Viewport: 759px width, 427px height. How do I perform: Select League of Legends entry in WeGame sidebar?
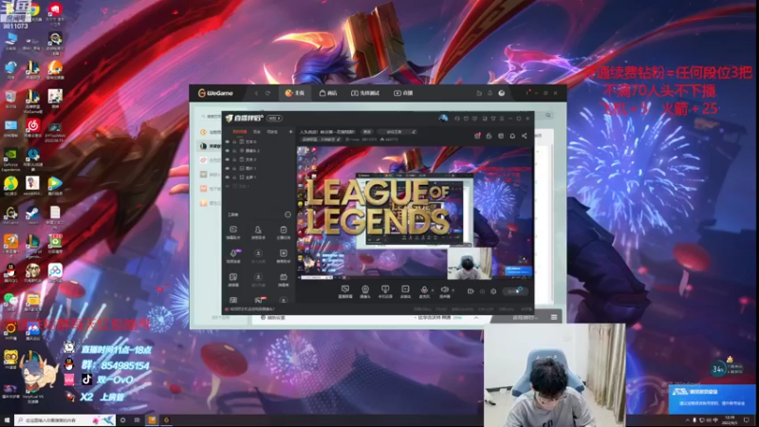210,146
